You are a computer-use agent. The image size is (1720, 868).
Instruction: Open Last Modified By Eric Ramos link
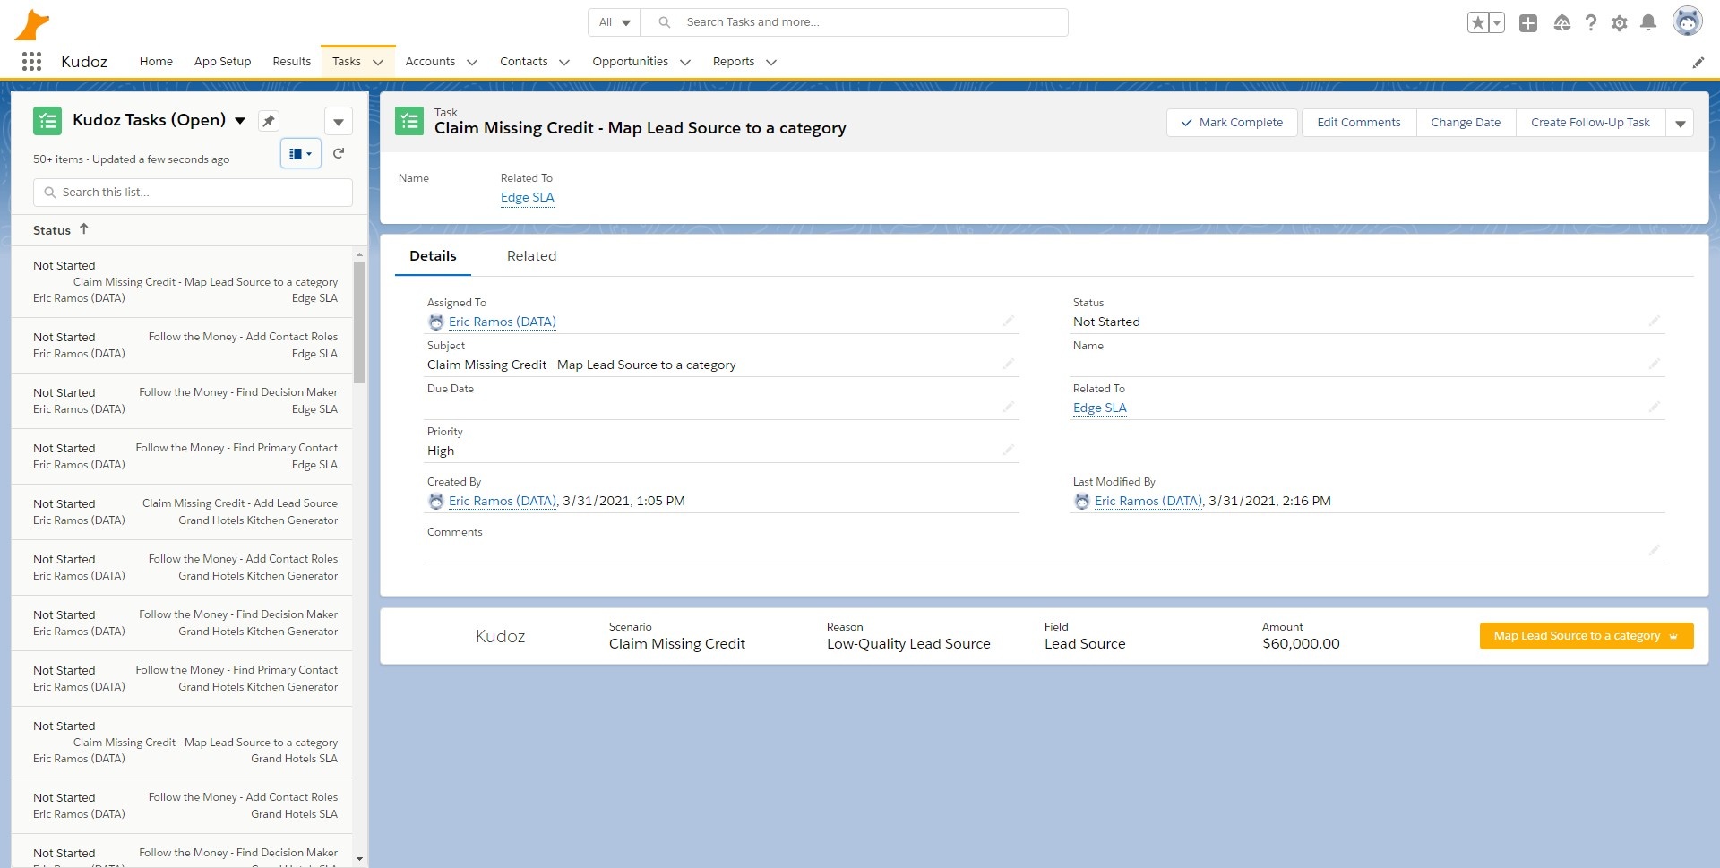click(1148, 501)
